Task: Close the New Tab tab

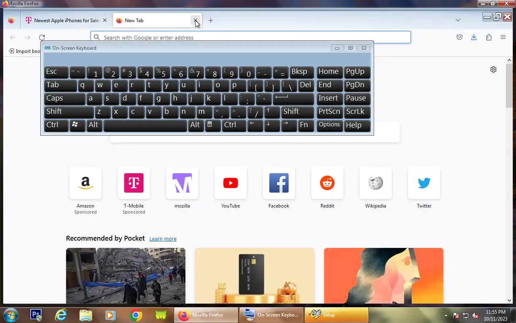Action: (x=196, y=20)
